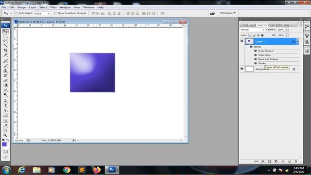Select the Brush tool

pyautogui.click(x=5, y=66)
